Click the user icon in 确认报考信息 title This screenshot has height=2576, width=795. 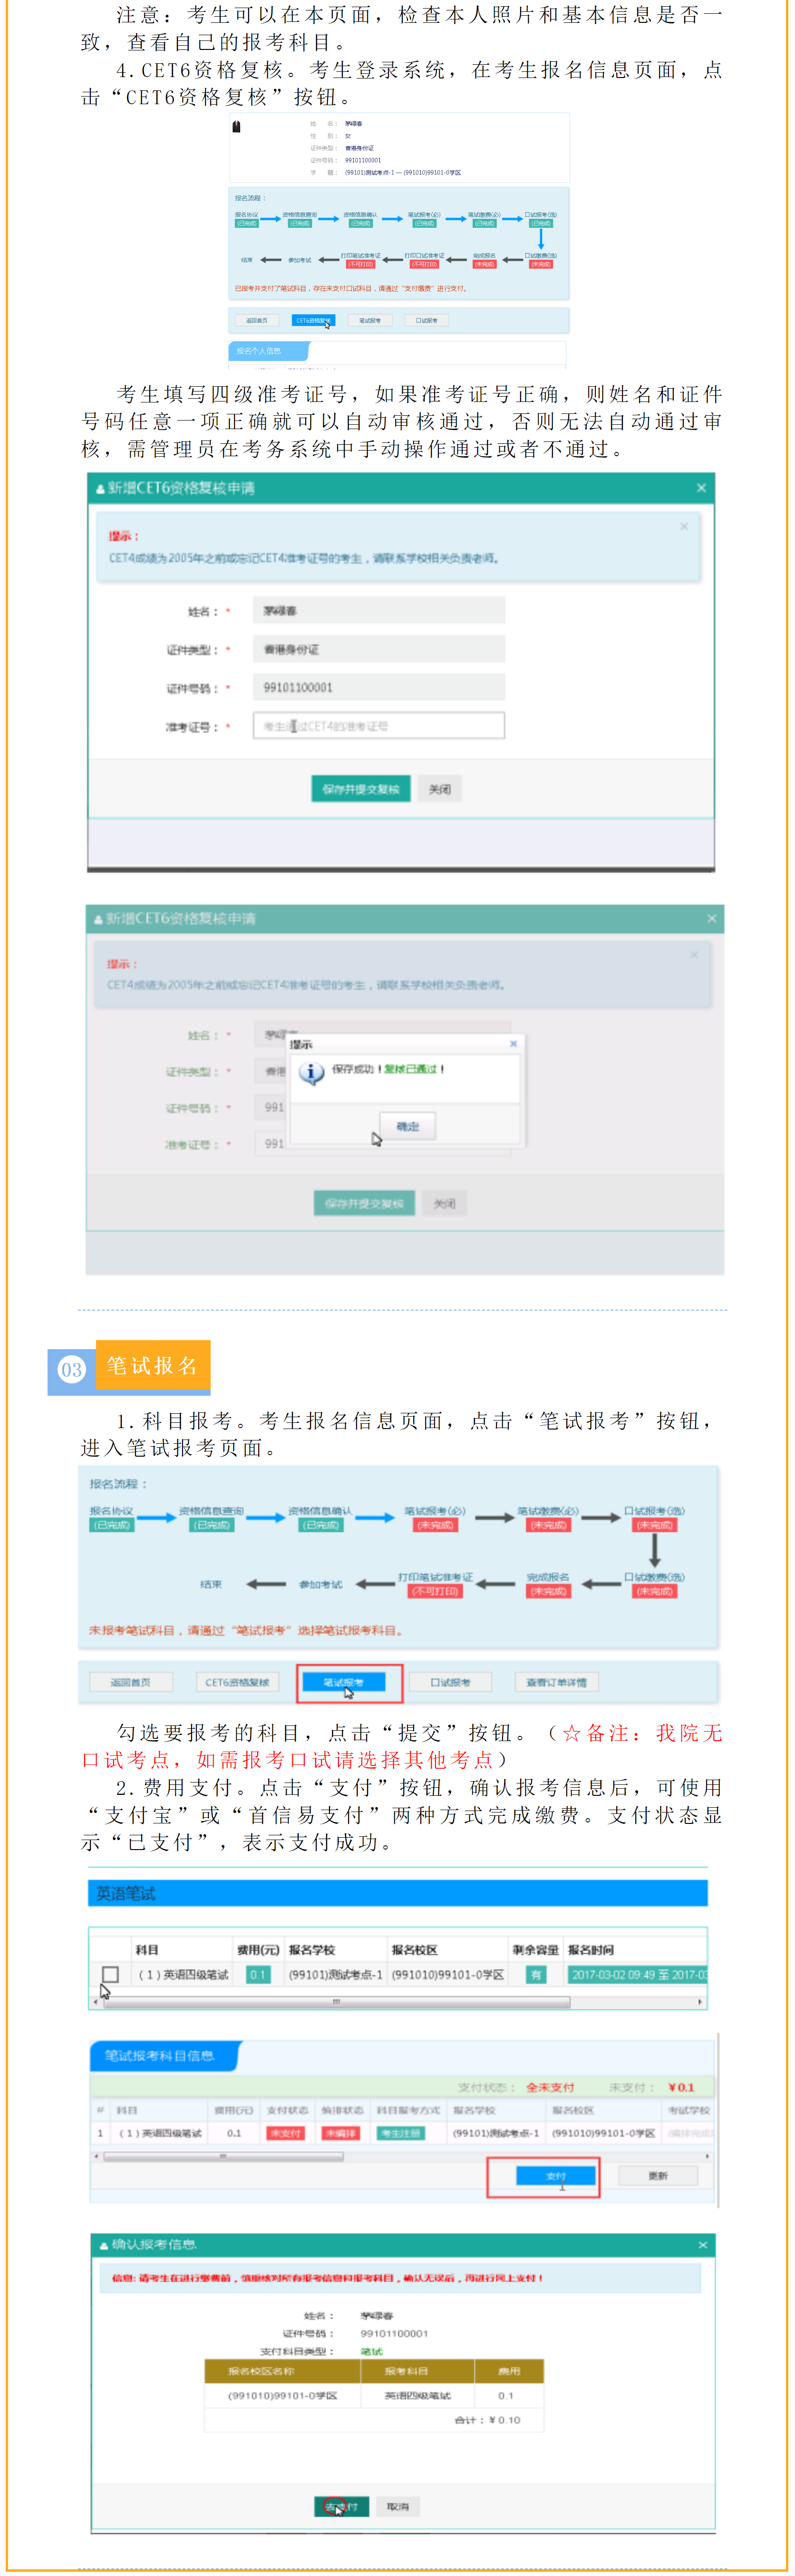(104, 2245)
